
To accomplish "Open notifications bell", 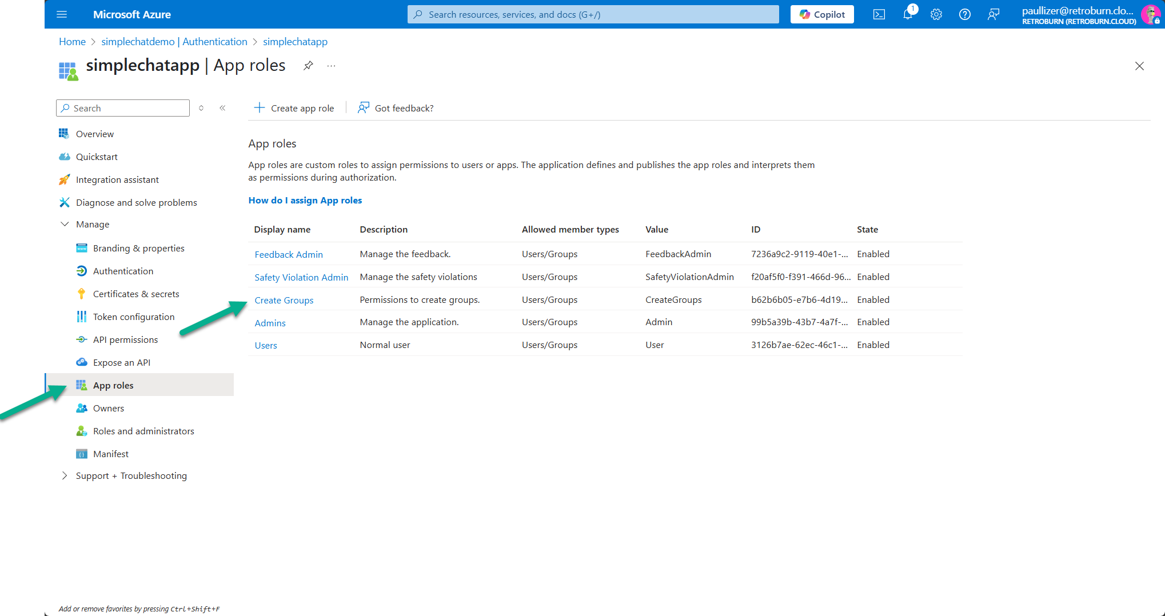I will tap(908, 14).
